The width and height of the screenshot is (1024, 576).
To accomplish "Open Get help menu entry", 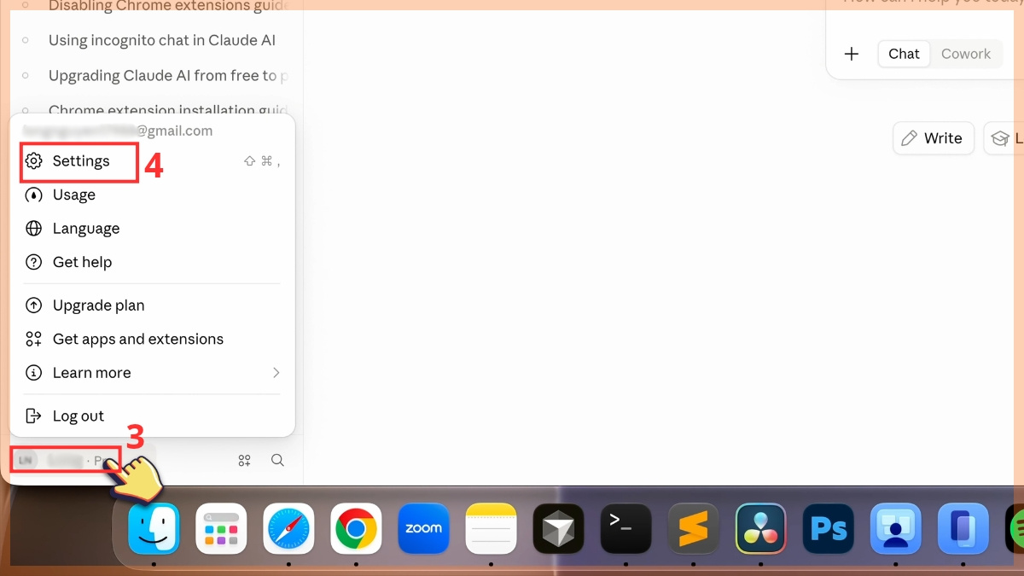I will (x=152, y=262).
